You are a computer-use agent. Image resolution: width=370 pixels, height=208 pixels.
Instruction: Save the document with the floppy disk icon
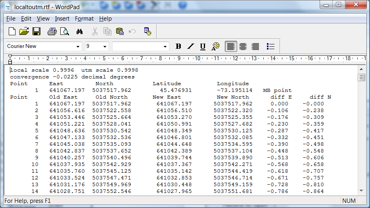coord(36,31)
